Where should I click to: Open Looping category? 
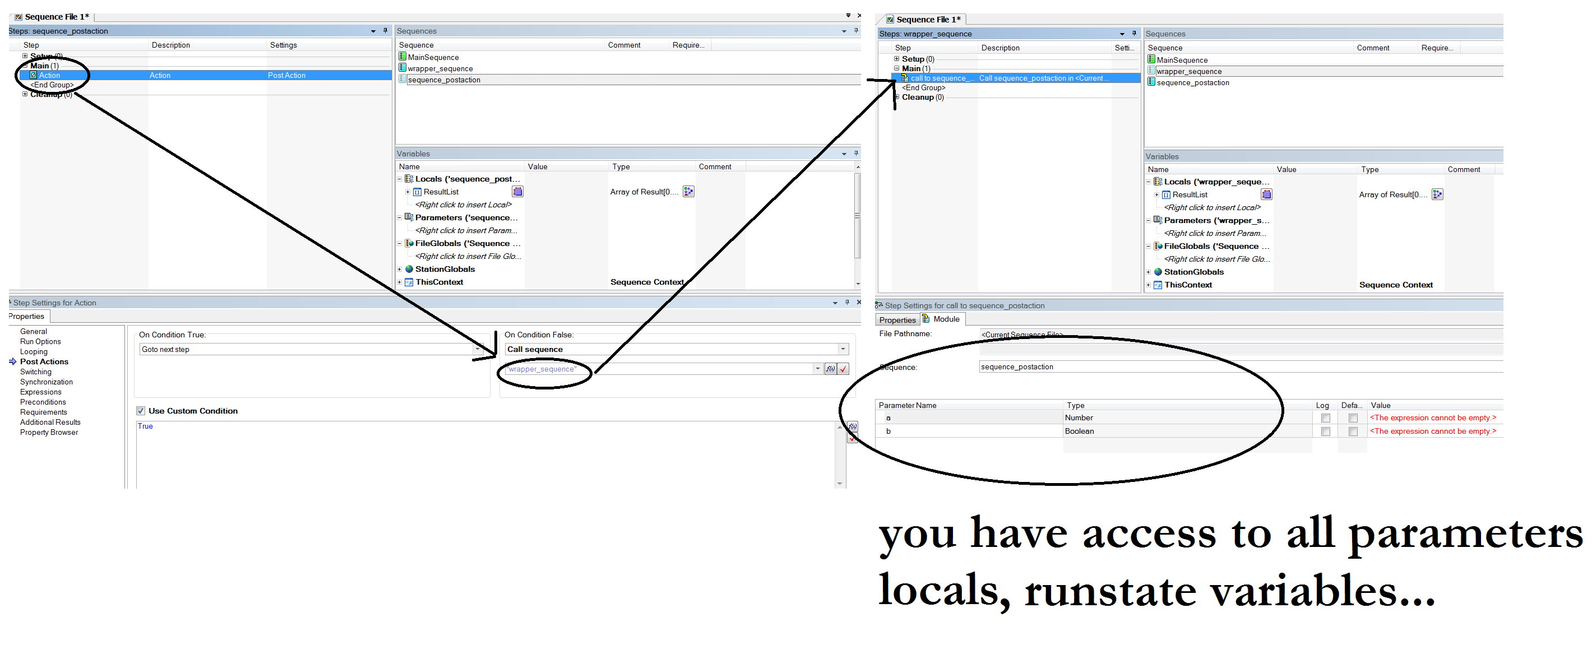point(34,351)
